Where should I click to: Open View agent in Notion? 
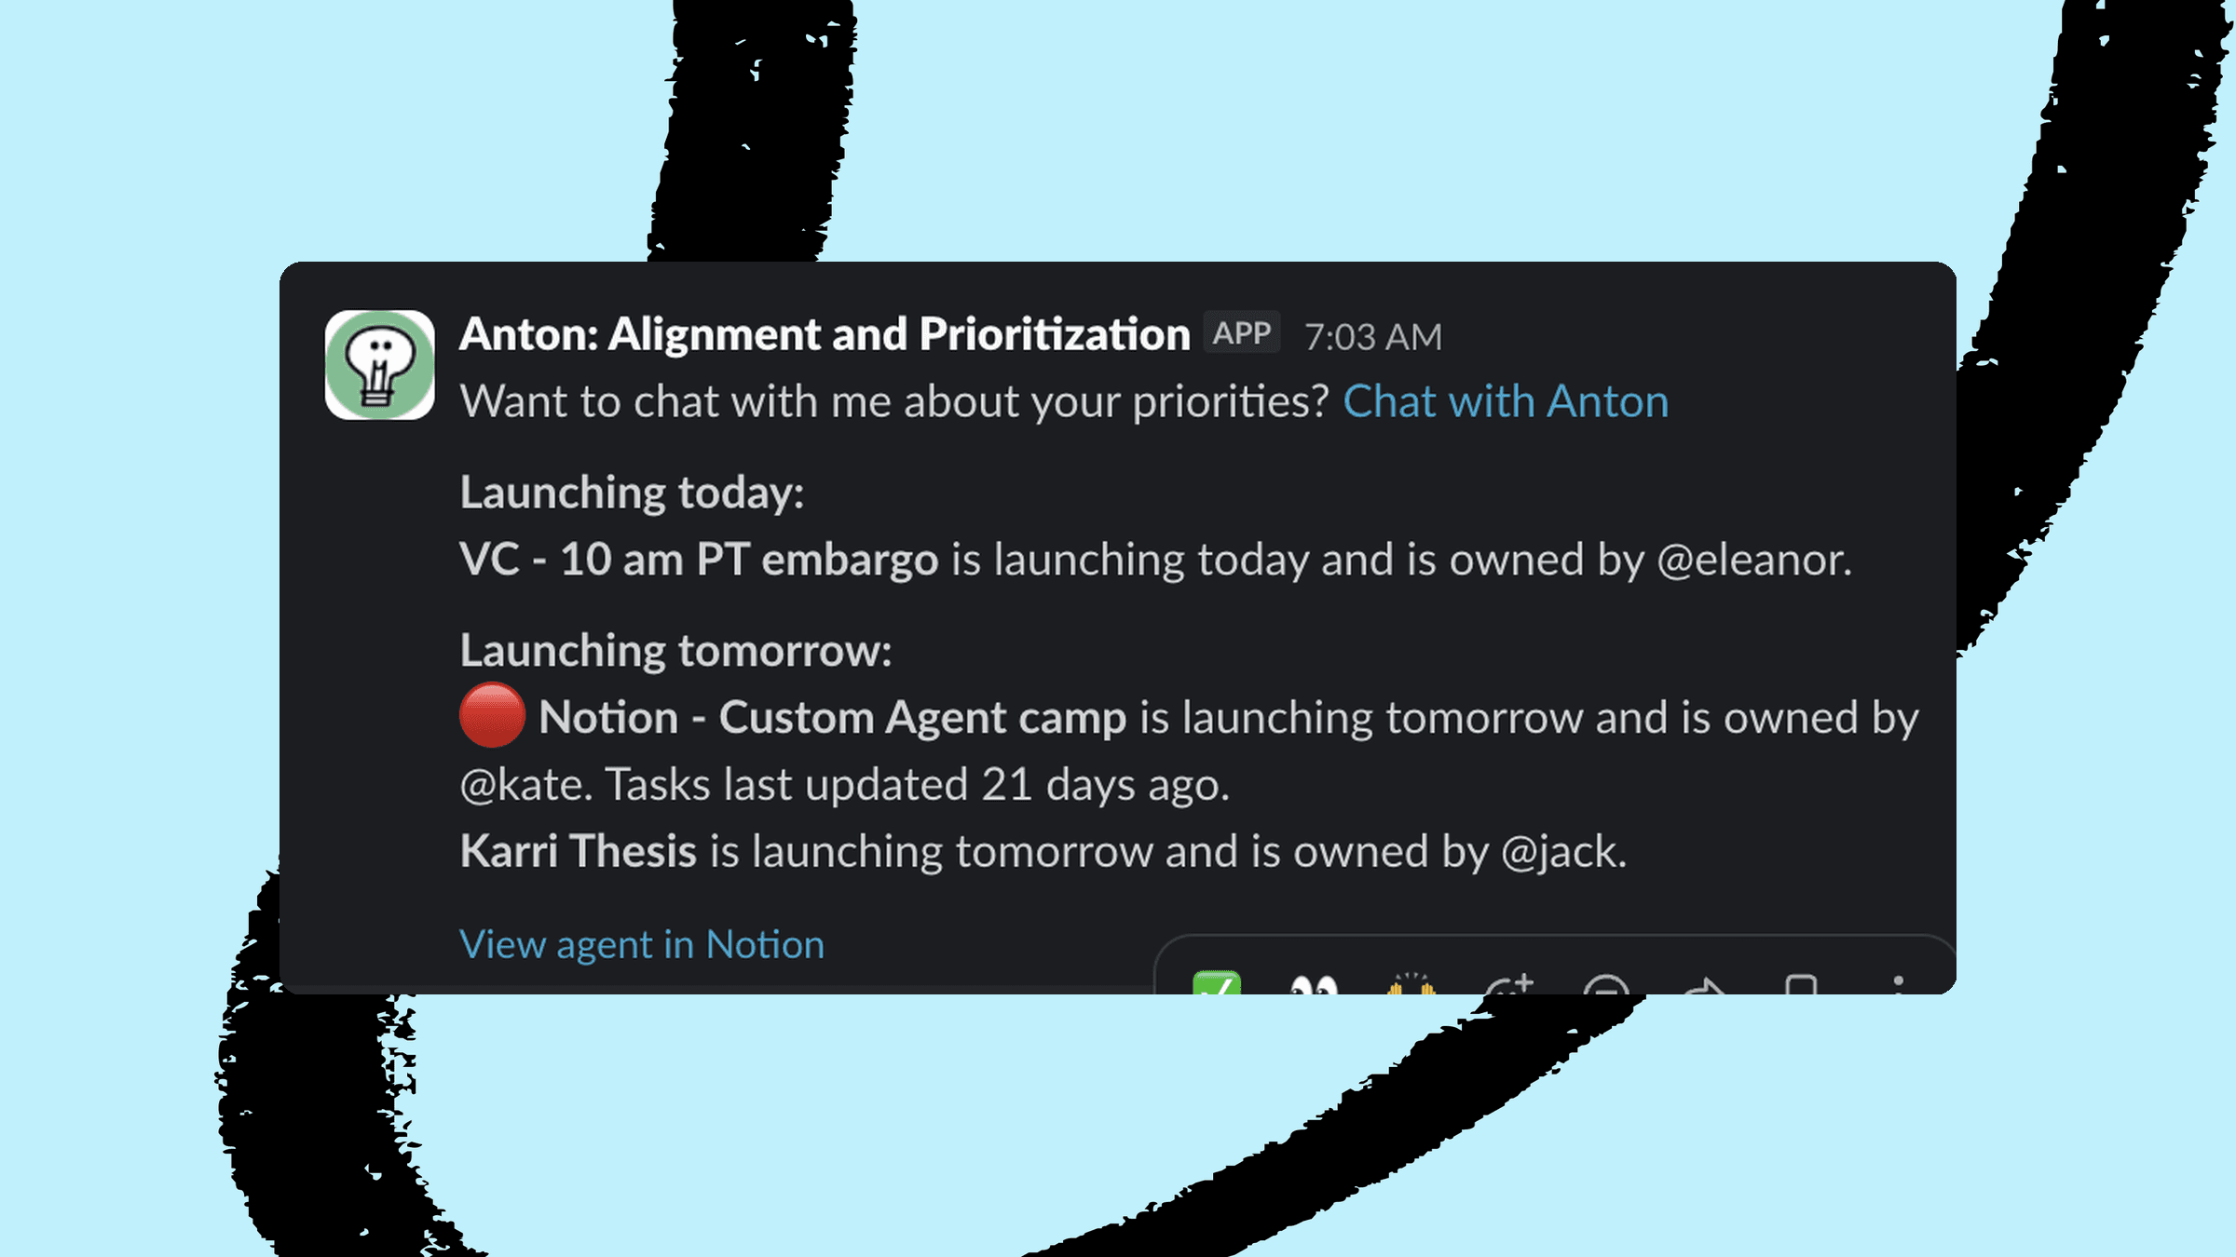641,944
